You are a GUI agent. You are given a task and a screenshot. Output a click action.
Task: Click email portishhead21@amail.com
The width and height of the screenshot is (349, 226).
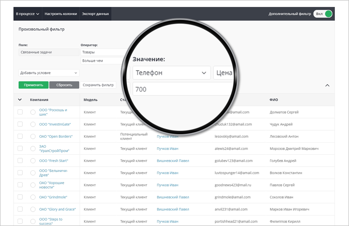point(236,221)
